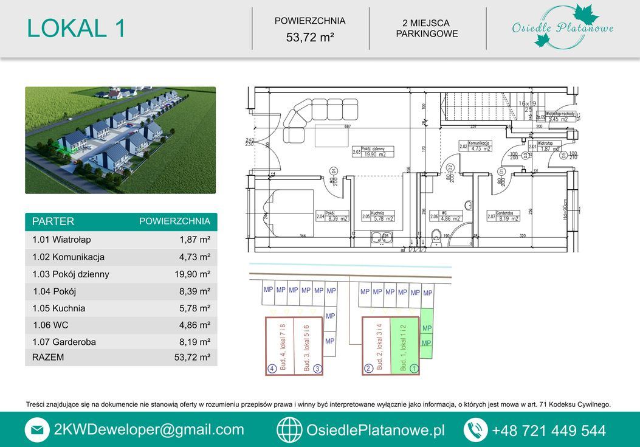Click the RAZEM total row
The width and height of the screenshot is (640, 447).
pyautogui.click(x=121, y=358)
